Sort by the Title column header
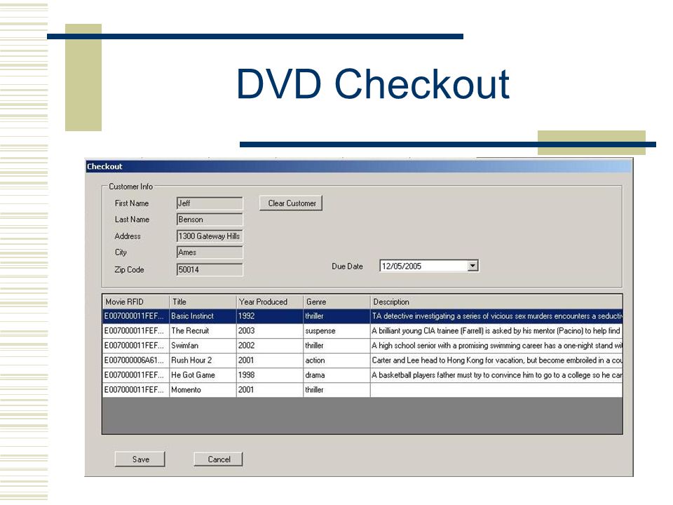 click(x=203, y=302)
